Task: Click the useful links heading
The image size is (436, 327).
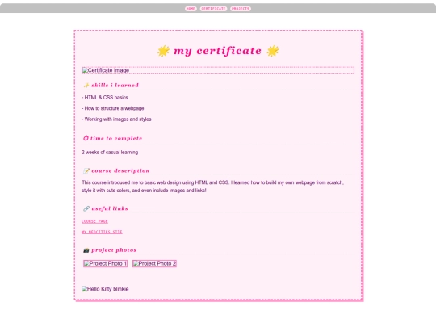Action: (110, 208)
